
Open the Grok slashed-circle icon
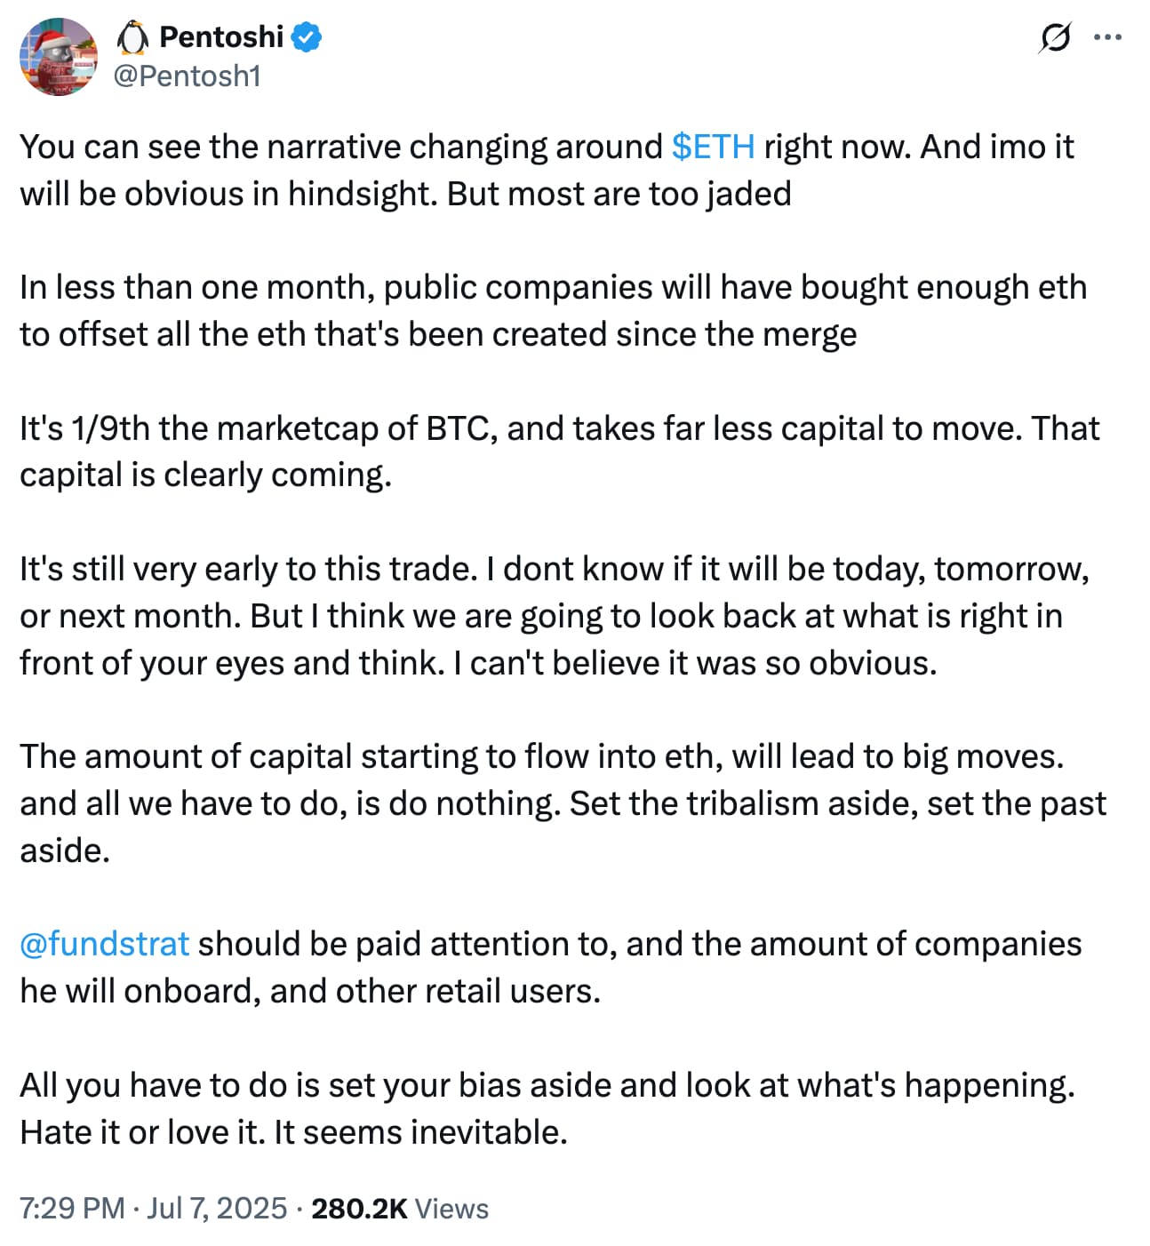click(x=1054, y=38)
